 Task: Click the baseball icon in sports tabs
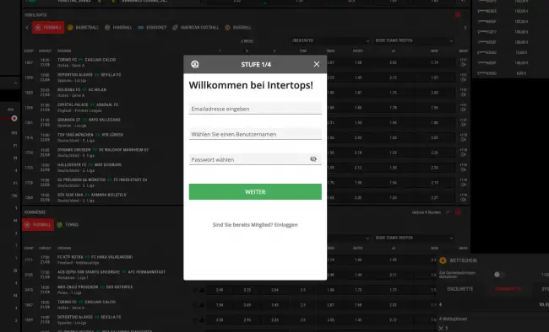227,28
